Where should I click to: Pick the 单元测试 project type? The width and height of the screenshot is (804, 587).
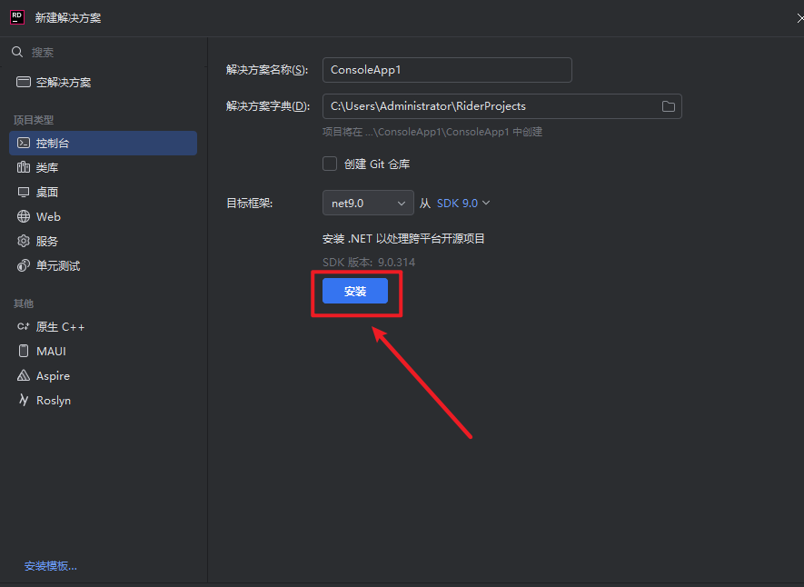103,265
